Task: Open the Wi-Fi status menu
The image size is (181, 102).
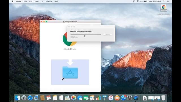Action: coord(138,1)
